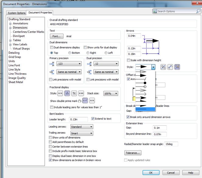Uncheck Show dimensions as broken in broken views
The image size is (202, 178).
[x=50, y=160]
